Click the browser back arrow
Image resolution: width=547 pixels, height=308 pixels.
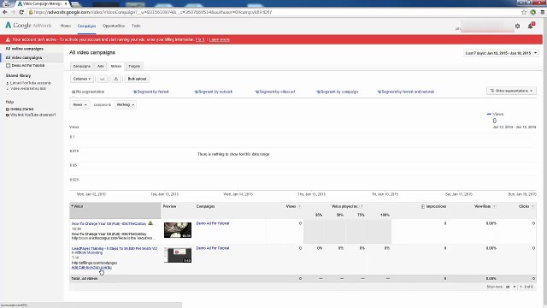pos(5,12)
